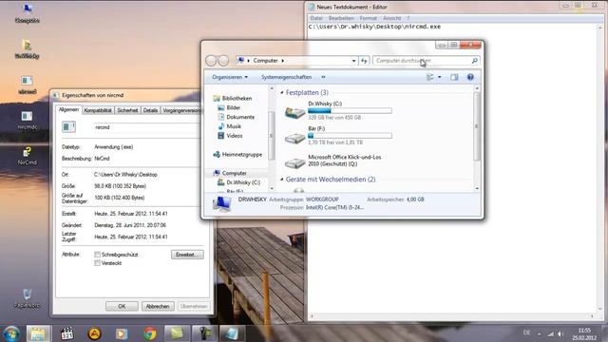Click Abbrechen in the properties dialog

(x=158, y=306)
